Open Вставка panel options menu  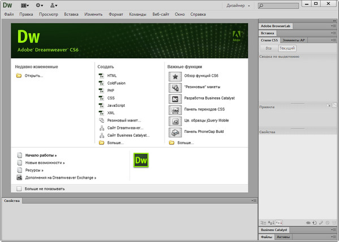coord(333,33)
